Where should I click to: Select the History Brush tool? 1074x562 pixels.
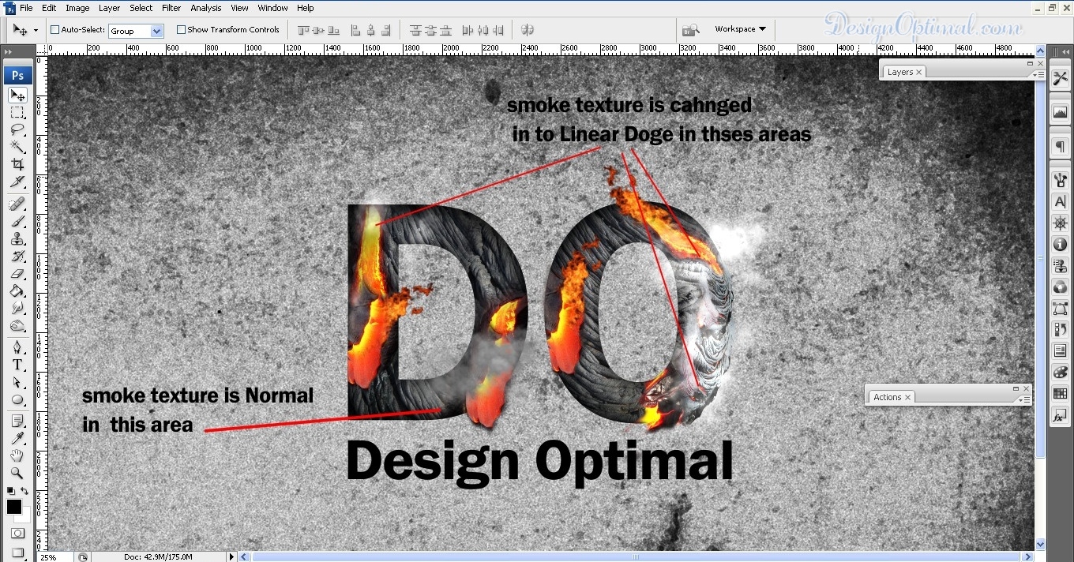tap(17, 257)
